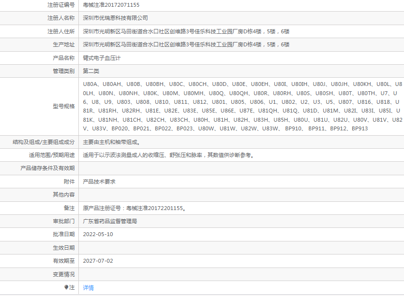Click the 结构及组成/主要组成成分 label

[44, 142]
